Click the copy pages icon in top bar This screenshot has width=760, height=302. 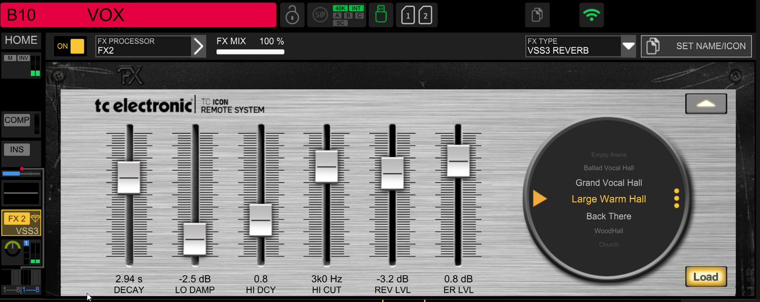[x=537, y=15]
